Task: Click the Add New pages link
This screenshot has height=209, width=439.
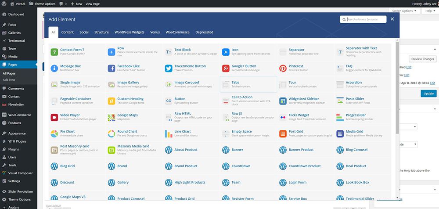Action: pos(9,80)
